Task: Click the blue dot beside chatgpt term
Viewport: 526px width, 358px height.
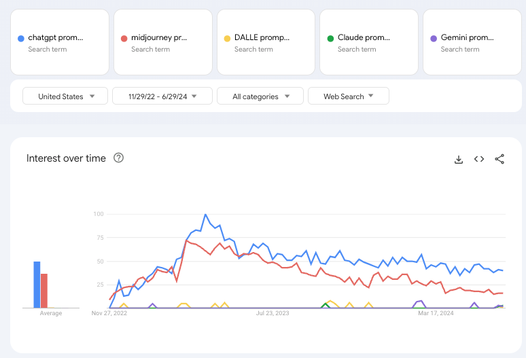Action: (x=21, y=38)
